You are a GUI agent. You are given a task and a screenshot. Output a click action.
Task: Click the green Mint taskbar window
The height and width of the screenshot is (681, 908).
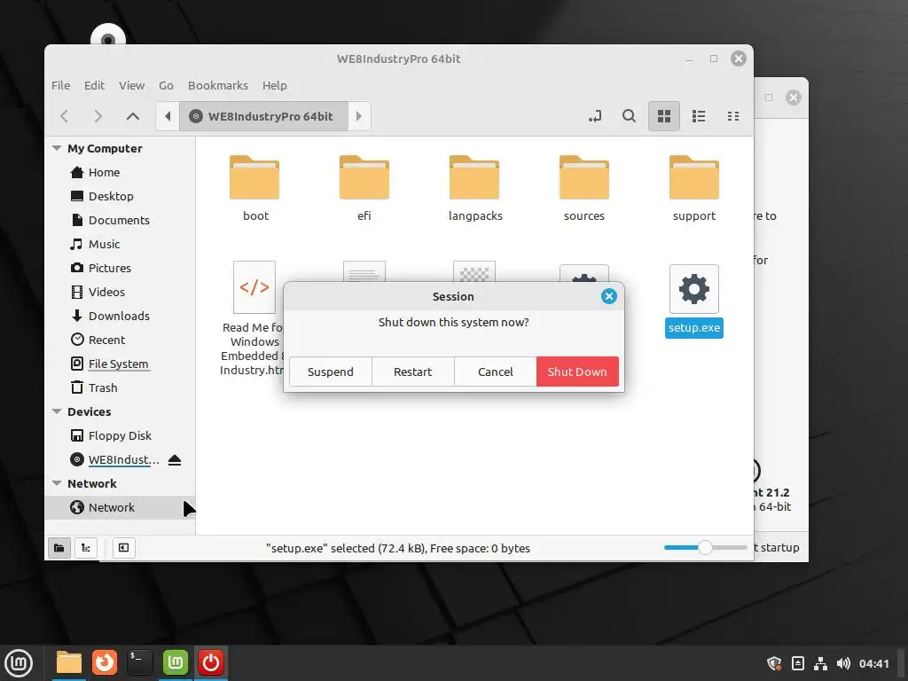coord(176,663)
